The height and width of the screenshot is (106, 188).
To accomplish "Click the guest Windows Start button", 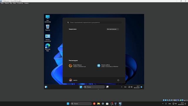I will (81, 87).
